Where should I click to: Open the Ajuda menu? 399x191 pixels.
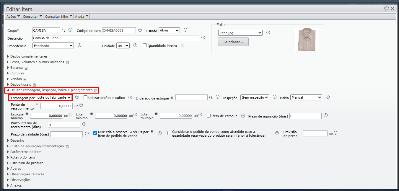click(82, 17)
